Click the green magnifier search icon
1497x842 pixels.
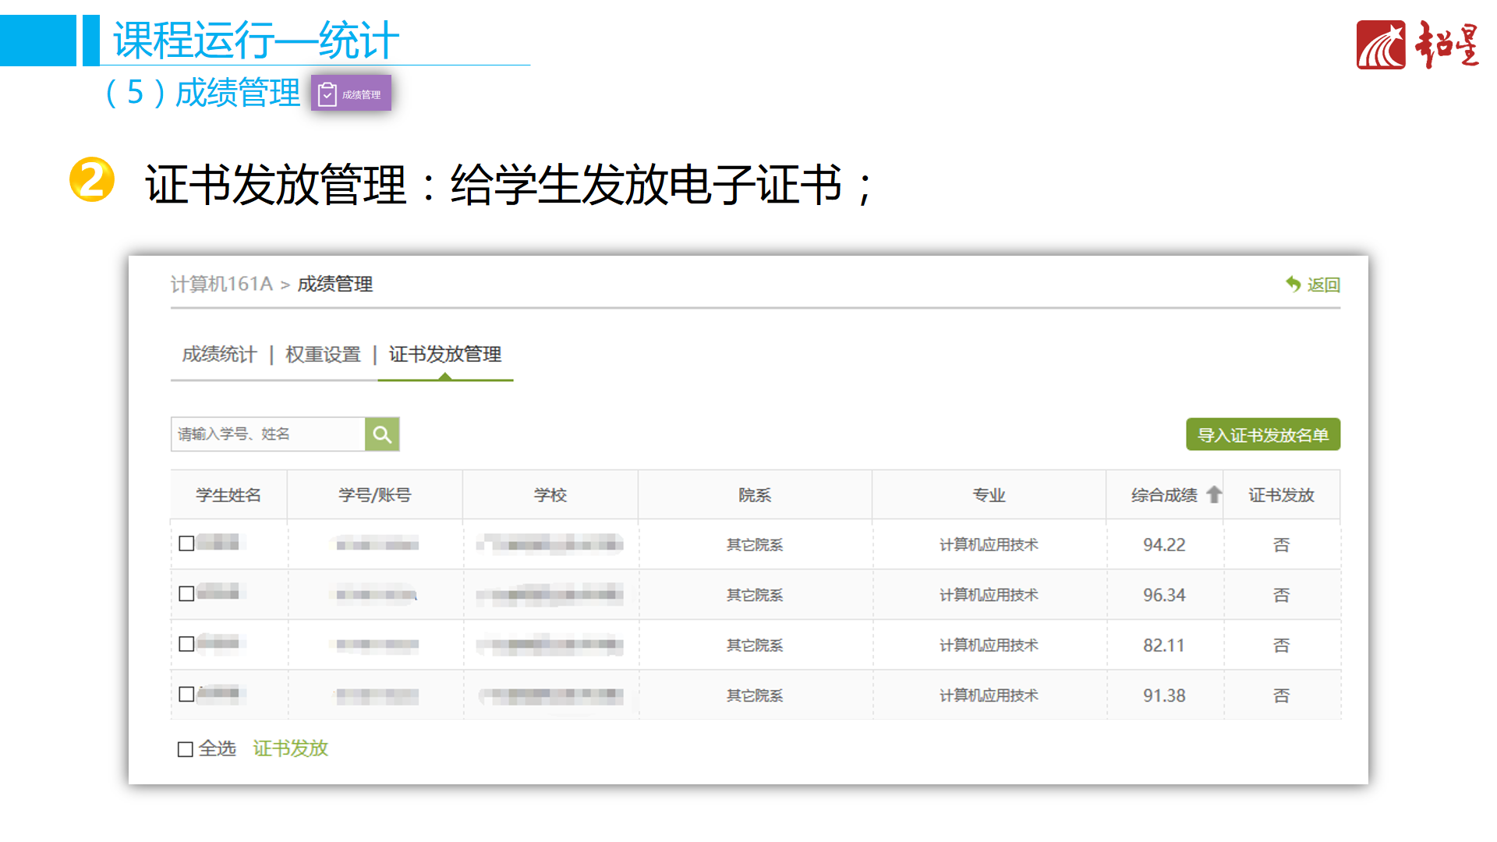coord(382,434)
